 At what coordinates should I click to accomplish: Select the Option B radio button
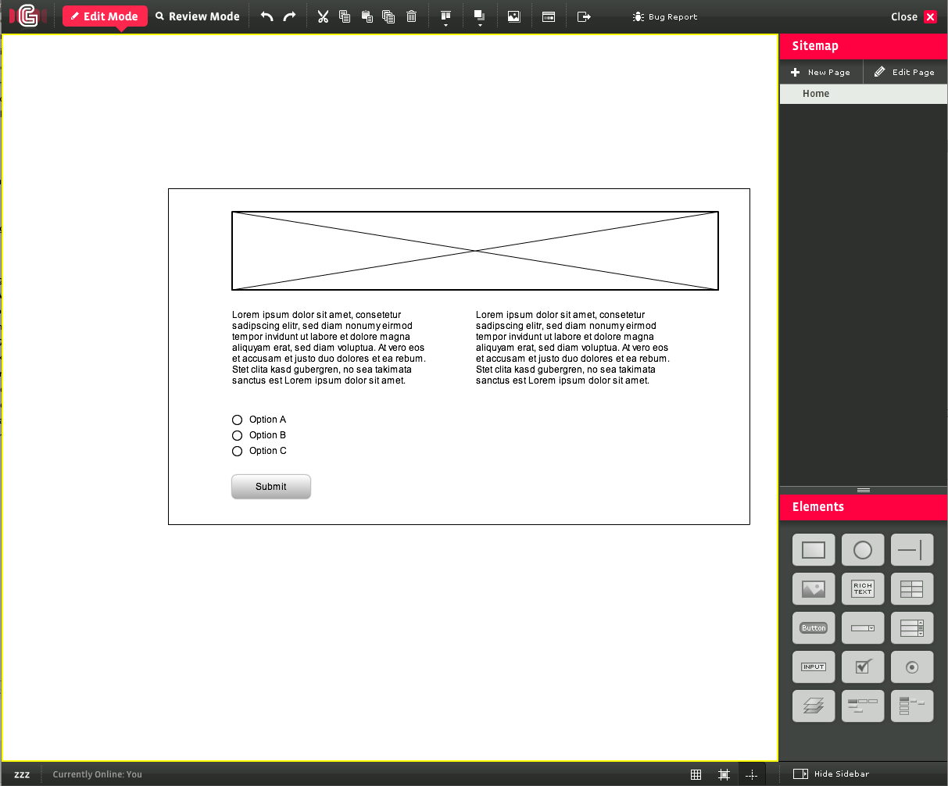click(x=238, y=435)
